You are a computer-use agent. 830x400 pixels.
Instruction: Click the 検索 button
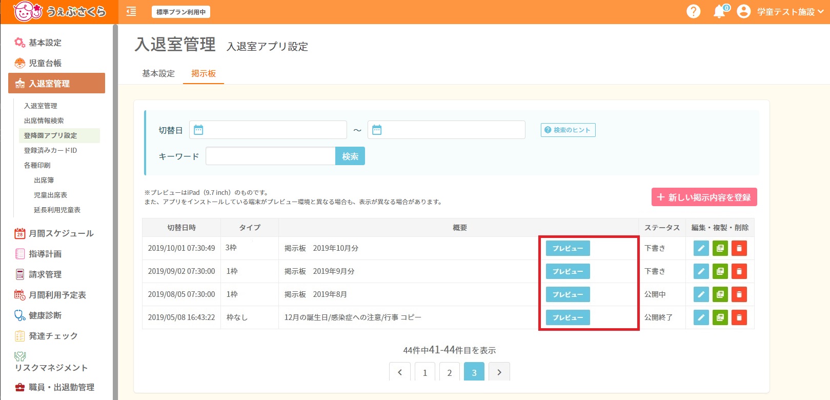(x=350, y=156)
